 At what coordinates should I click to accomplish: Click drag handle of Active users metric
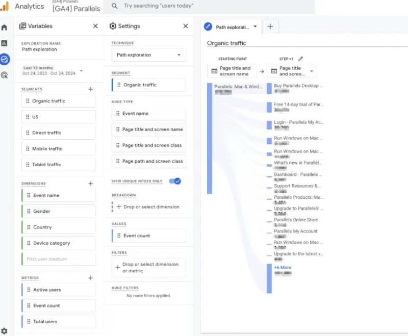29,290
